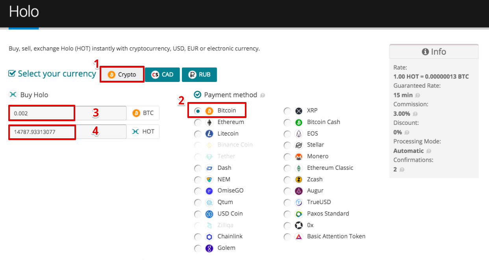Select the Augur radio button

click(x=287, y=191)
